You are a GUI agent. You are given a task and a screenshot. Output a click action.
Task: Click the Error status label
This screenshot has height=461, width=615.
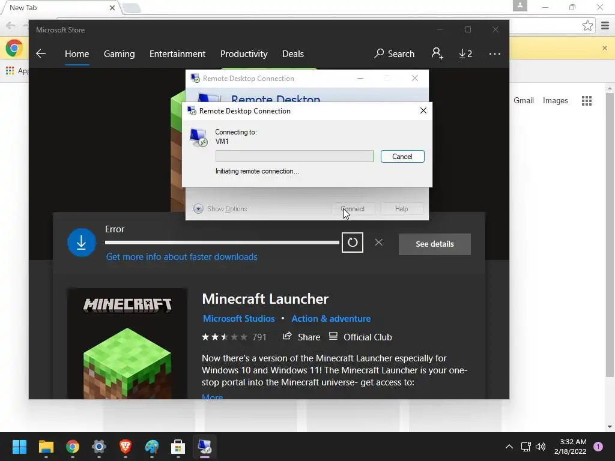(115, 229)
